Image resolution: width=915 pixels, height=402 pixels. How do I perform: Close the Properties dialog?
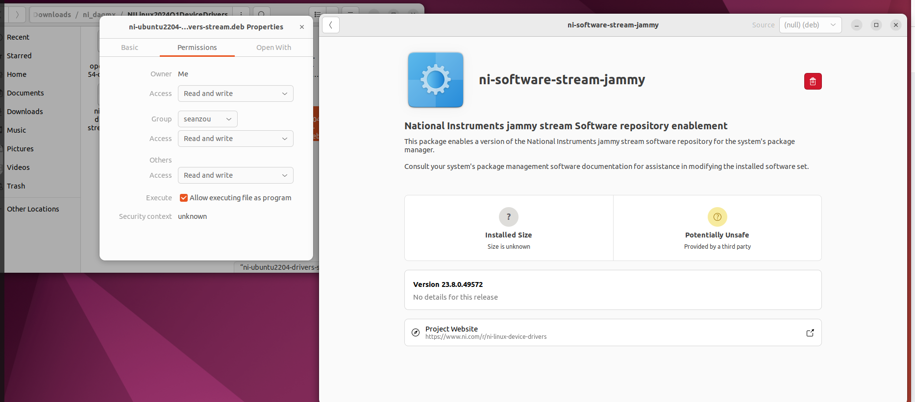pos(302,27)
